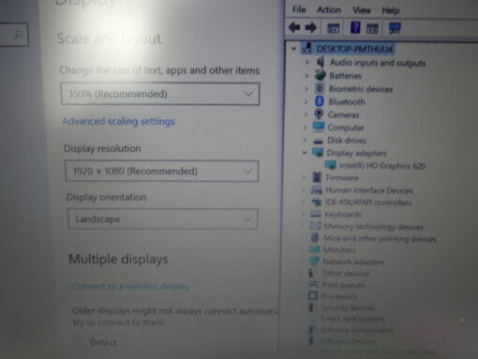Select the Keyboards label
This screenshot has height=359, width=478.
click(x=343, y=215)
